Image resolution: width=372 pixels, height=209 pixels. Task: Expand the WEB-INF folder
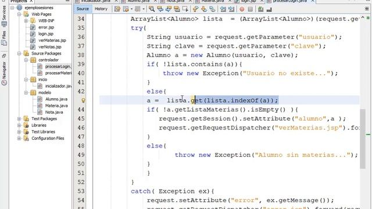coord(26,21)
